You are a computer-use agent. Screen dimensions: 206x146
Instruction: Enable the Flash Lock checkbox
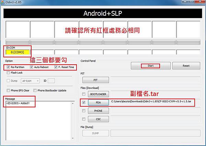tap(8, 72)
